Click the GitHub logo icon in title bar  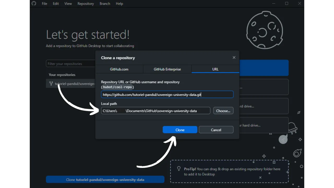coord(34,3)
